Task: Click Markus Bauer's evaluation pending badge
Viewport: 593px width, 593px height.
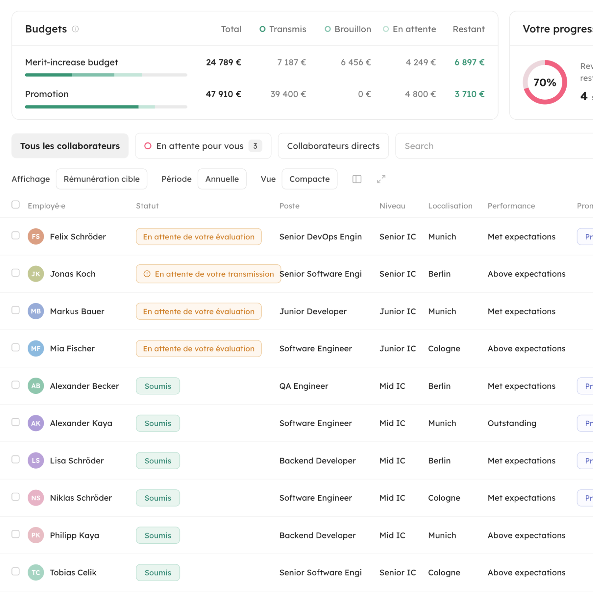Action: click(x=199, y=312)
